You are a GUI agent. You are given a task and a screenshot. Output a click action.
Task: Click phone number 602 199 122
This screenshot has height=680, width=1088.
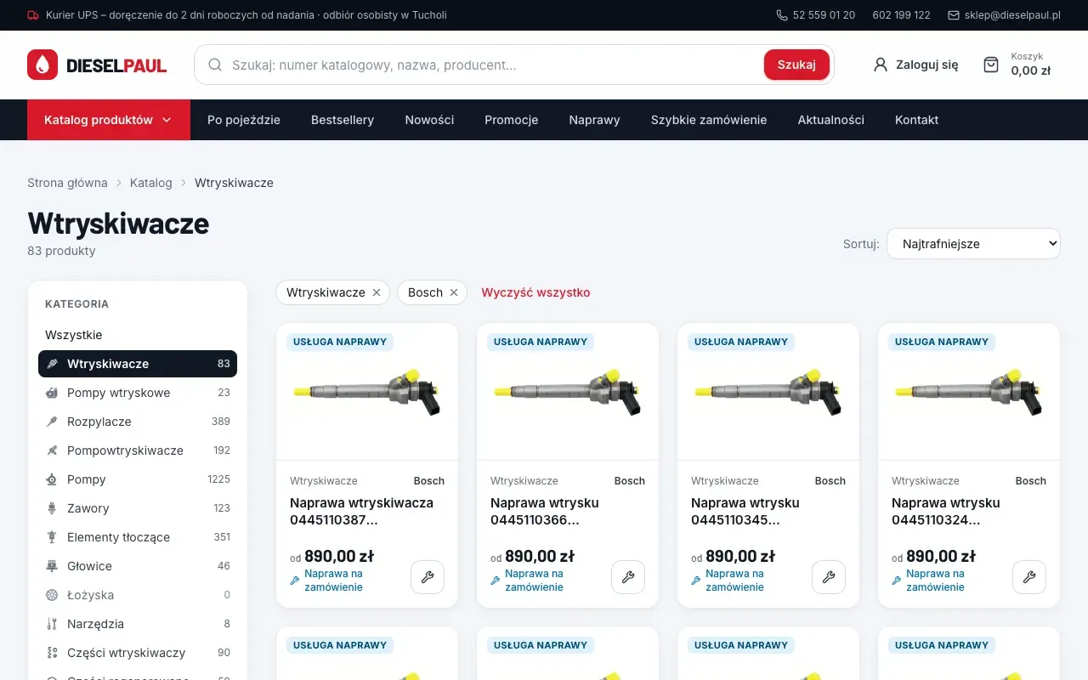[901, 15]
